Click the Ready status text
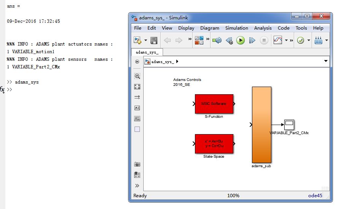Viewport: 339px width, 209px height. [140, 196]
